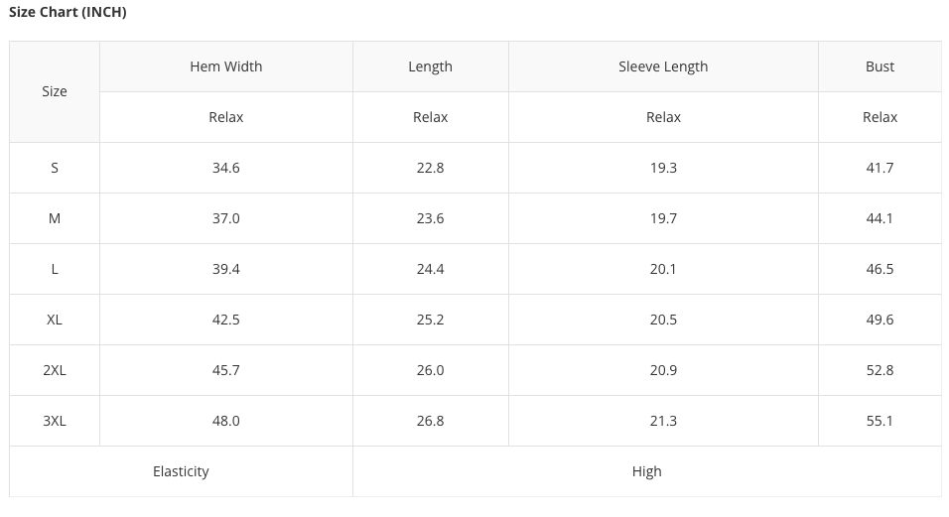Select the Sleeve Length column header
949x517 pixels.
[x=663, y=66]
